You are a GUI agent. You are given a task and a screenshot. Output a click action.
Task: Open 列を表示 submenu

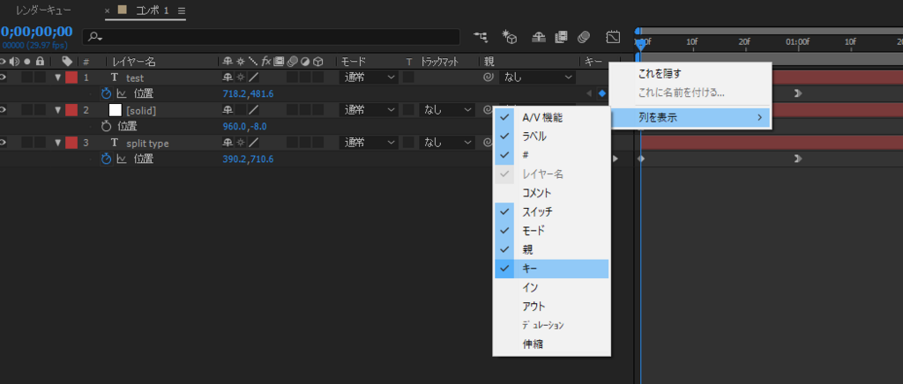pos(690,118)
